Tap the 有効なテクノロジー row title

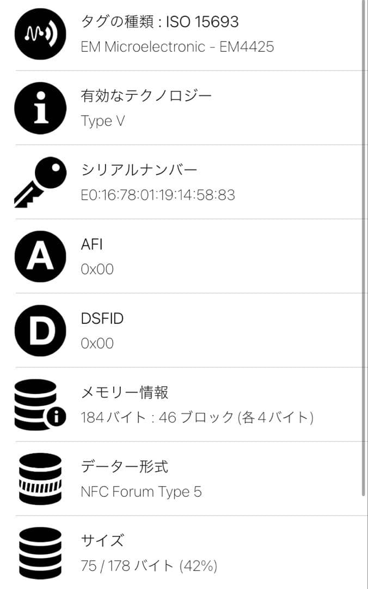click(x=146, y=96)
